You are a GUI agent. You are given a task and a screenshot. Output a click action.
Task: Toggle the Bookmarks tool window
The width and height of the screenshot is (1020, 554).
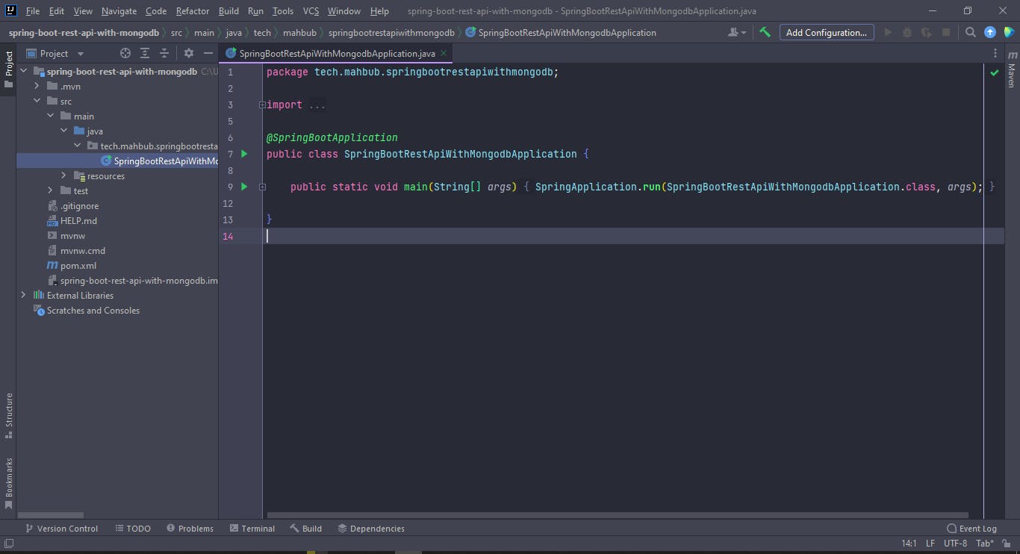8,483
